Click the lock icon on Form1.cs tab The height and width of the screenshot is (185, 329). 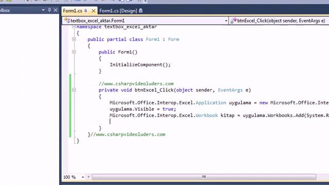[x=86, y=10]
